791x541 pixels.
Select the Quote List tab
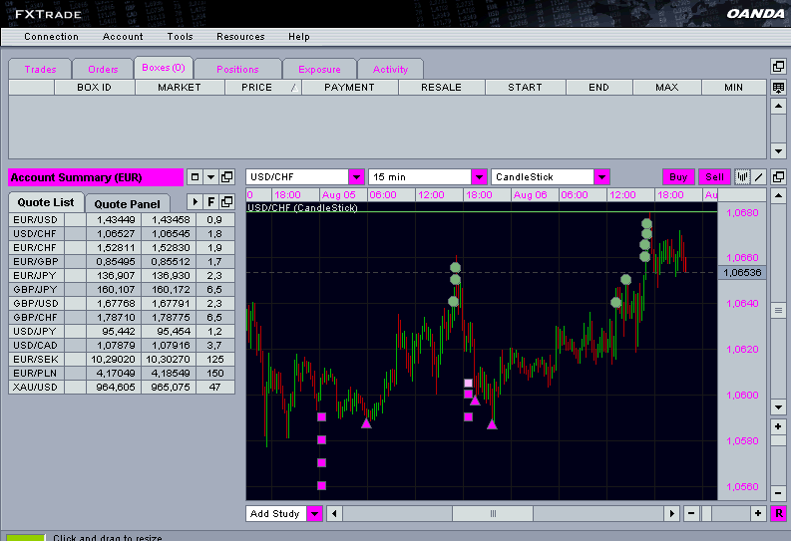point(46,202)
